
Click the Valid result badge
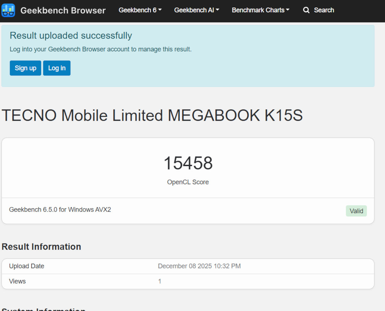coord(356,211)
